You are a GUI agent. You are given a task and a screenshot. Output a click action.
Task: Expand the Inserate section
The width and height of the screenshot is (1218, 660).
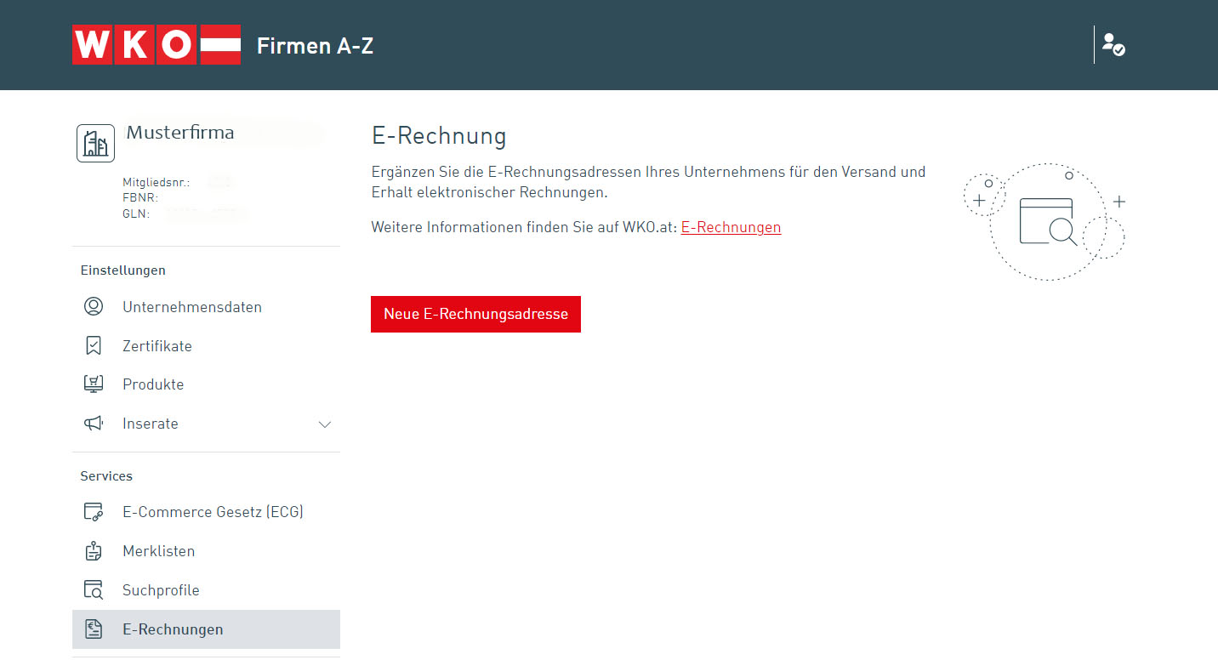[324, 423]
